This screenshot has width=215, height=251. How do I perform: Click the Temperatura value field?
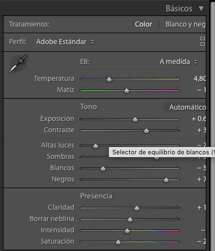pos(200,79)
